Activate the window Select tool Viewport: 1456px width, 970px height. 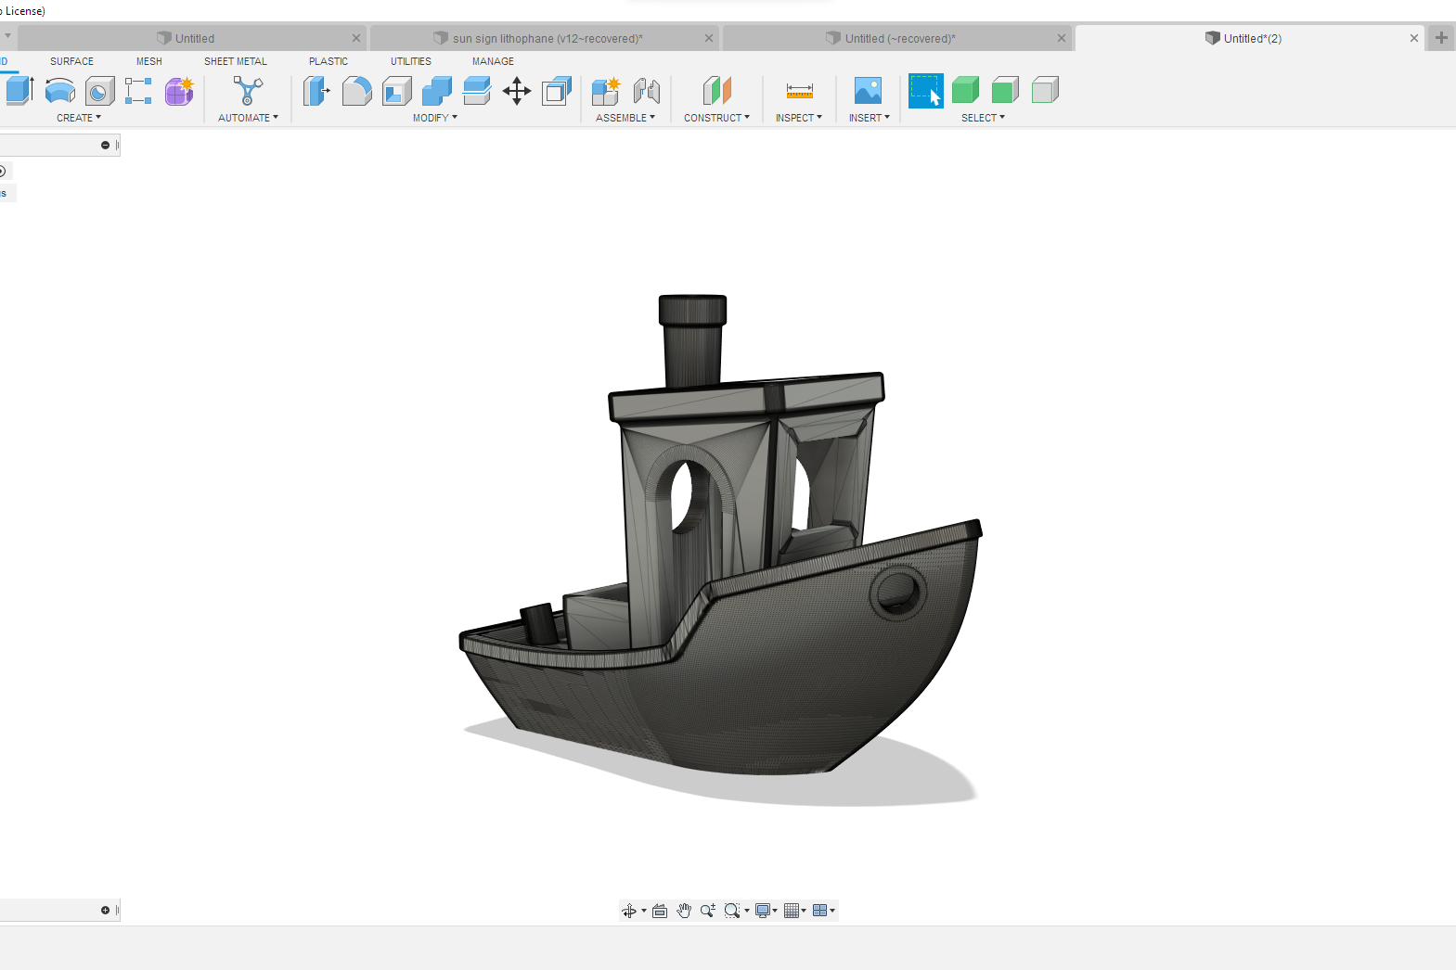pyautogui.click(x=926, y=91)
